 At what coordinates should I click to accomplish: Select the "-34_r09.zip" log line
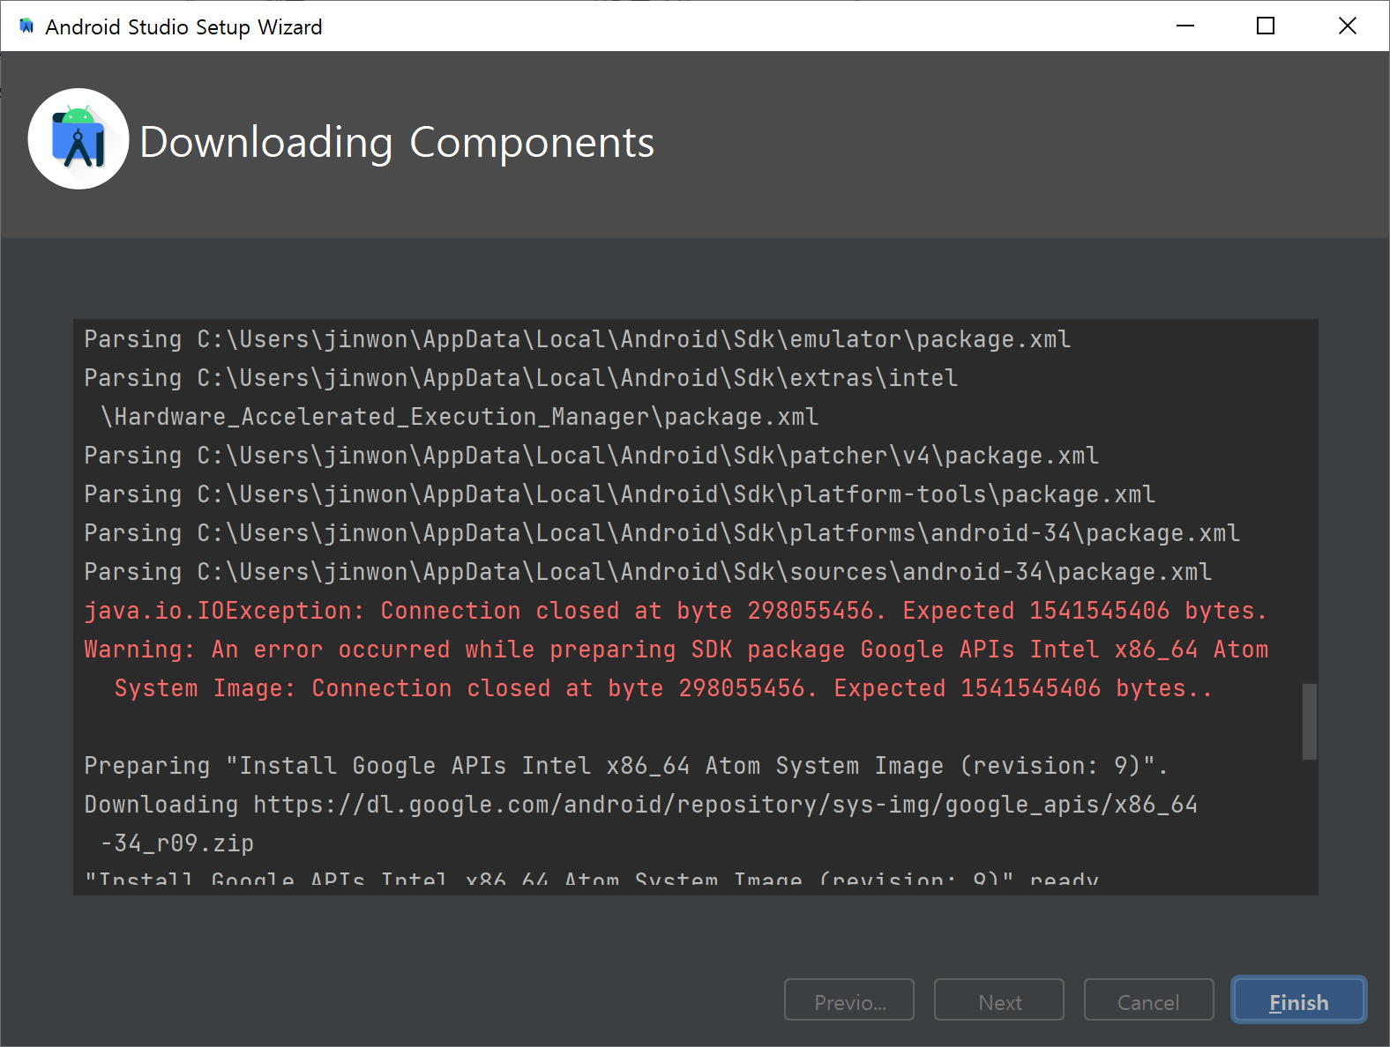point(177,843)
